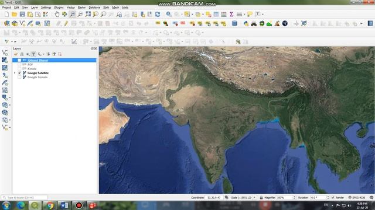
Task: Click the Zoom Full extent icon
Action: pos(88,14)
